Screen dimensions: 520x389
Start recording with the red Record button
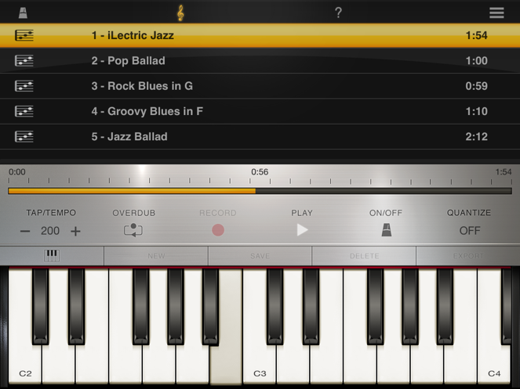click(218, 230)
